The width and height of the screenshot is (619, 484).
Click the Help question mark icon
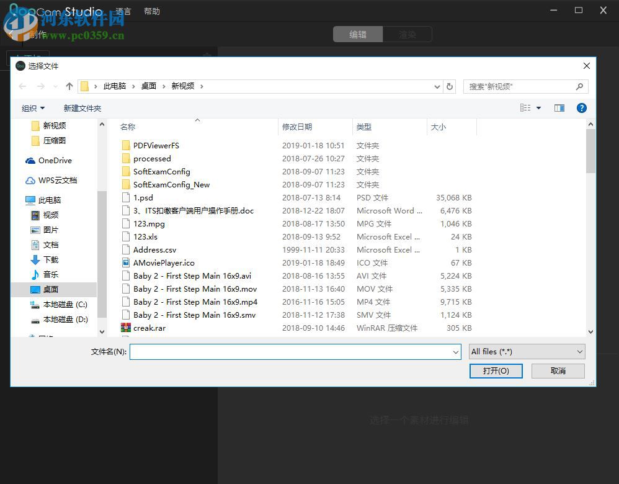pos(581,107)
